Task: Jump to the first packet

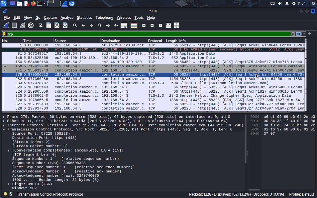Action: [x=108, y=25]
